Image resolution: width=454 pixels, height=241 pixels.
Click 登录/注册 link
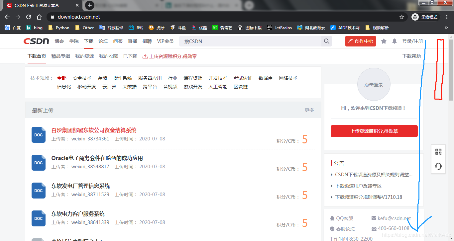[412, 41]
